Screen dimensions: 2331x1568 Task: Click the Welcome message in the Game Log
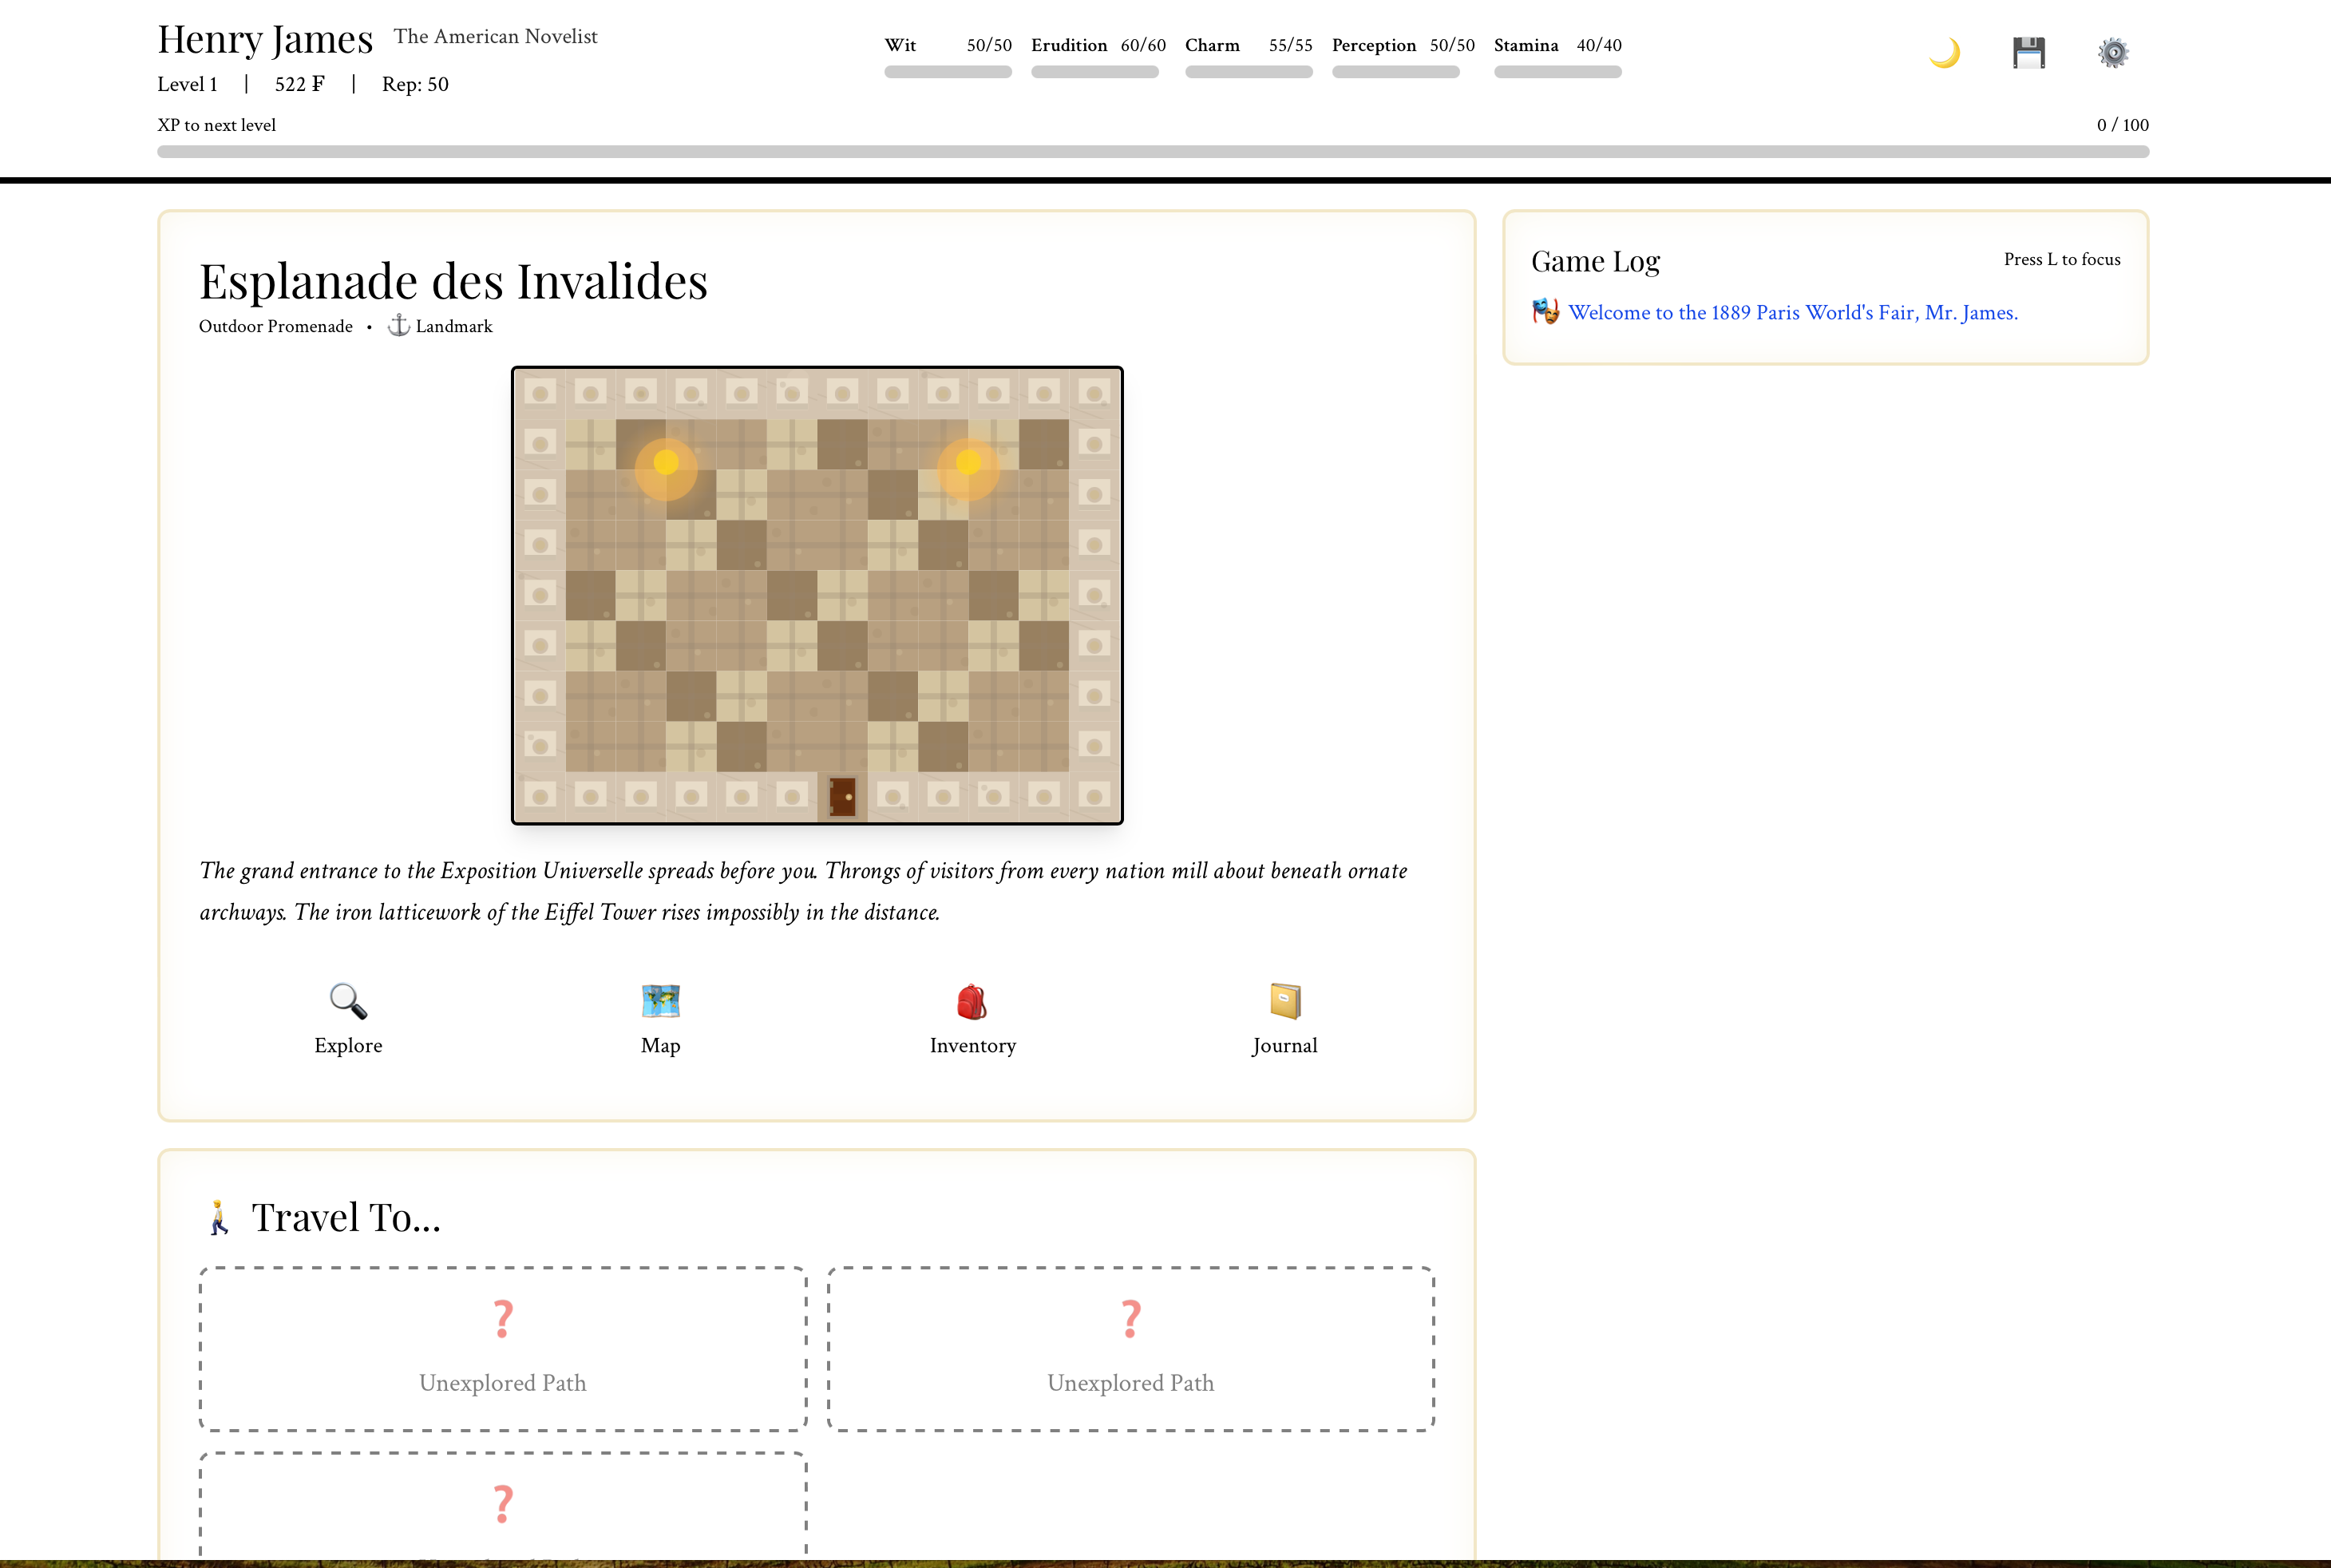click(x=1792, y=313)
